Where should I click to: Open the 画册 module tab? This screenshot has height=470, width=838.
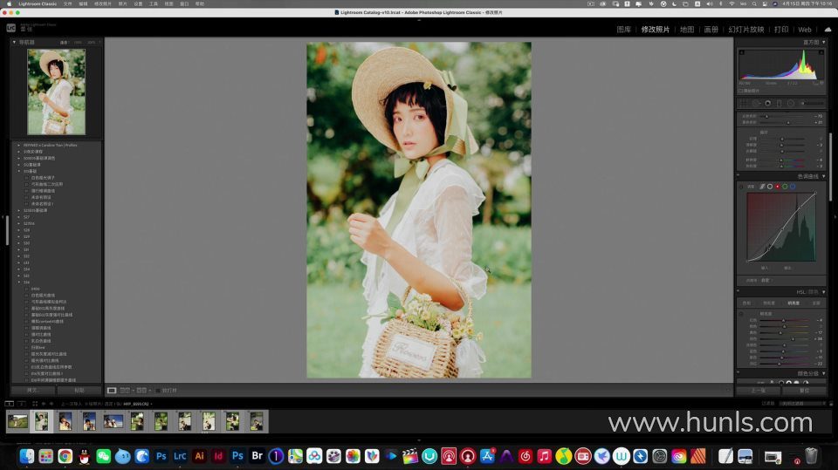[711, 30]
